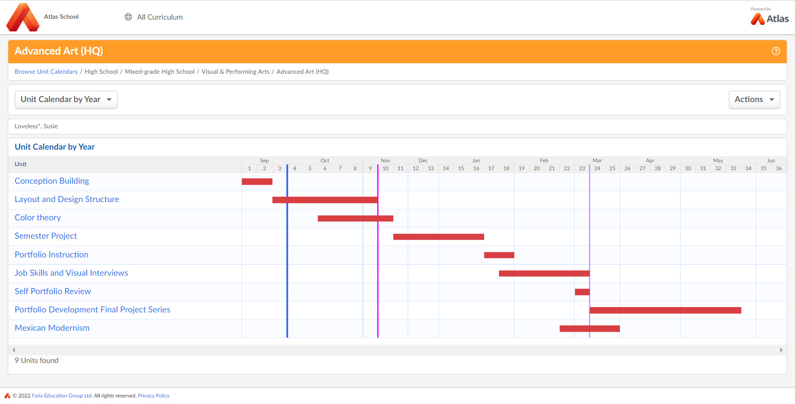Click the Conception Building timeline bar

(257, 181)
